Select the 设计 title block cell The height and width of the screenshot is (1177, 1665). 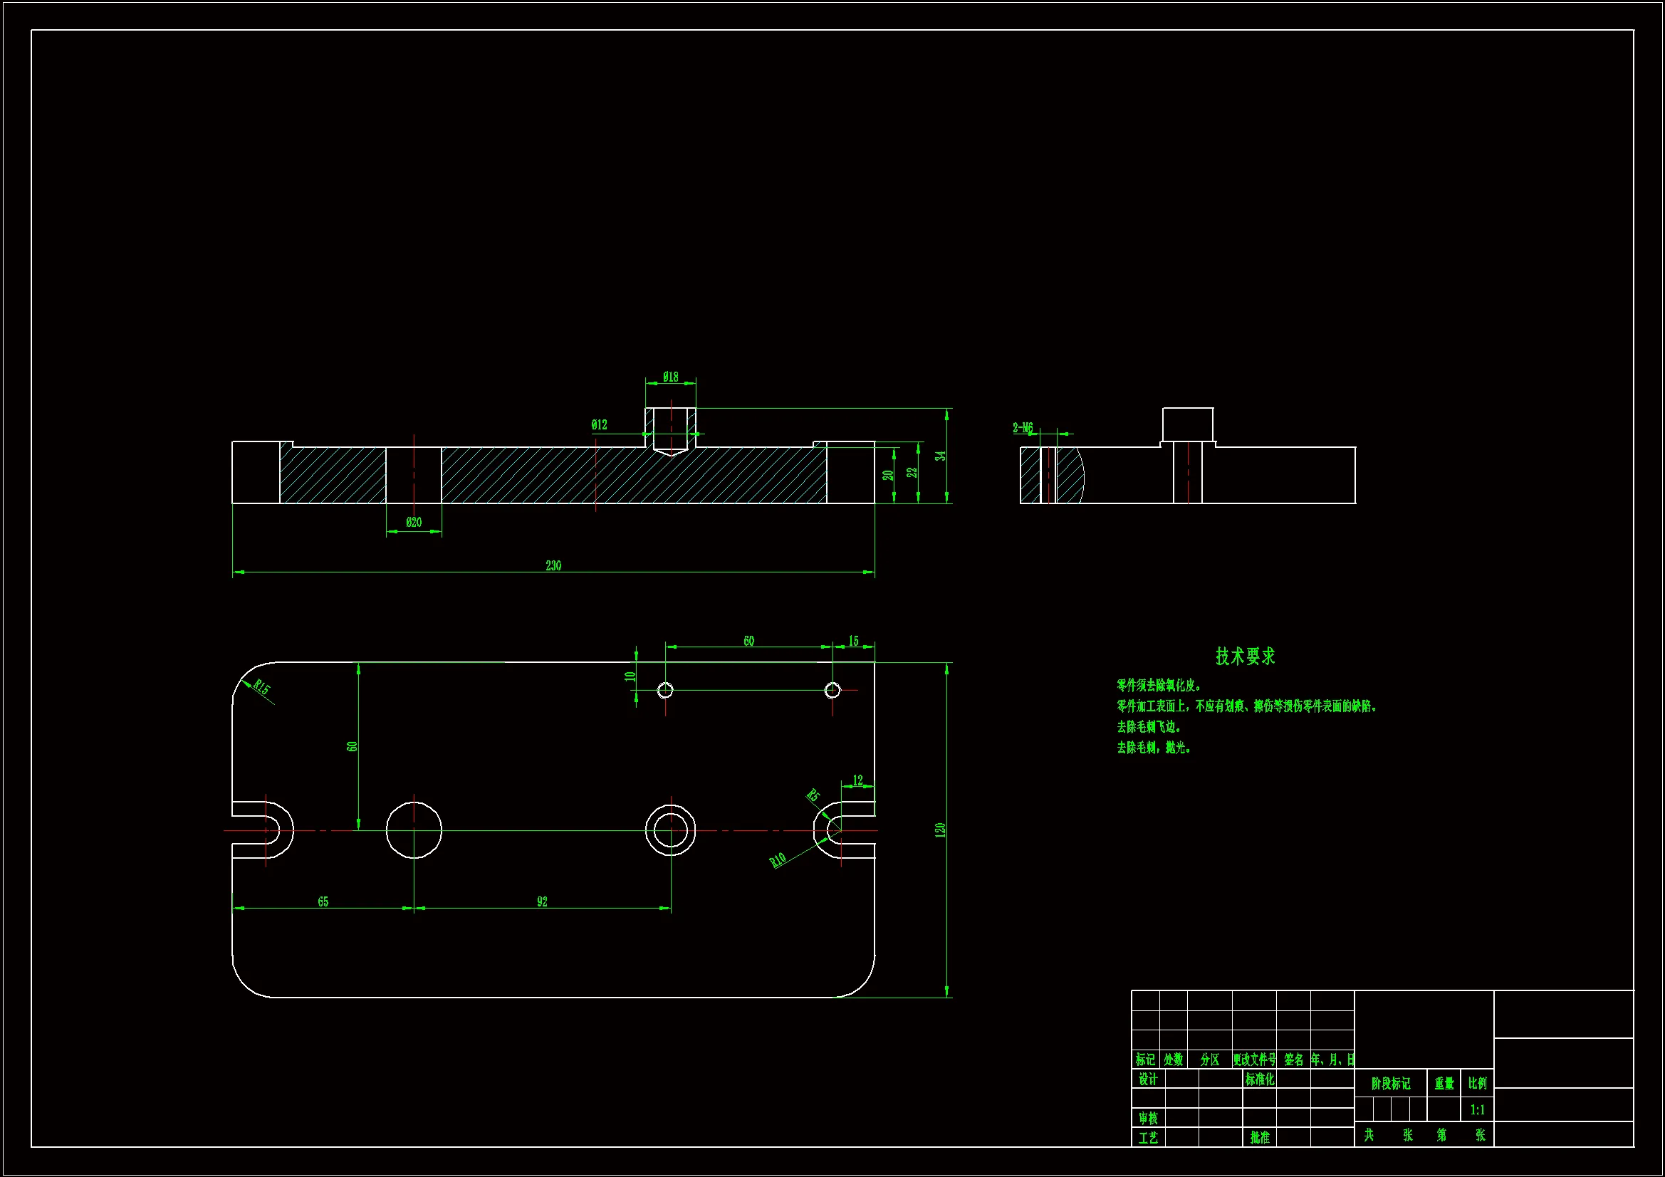(1148, 1079)
